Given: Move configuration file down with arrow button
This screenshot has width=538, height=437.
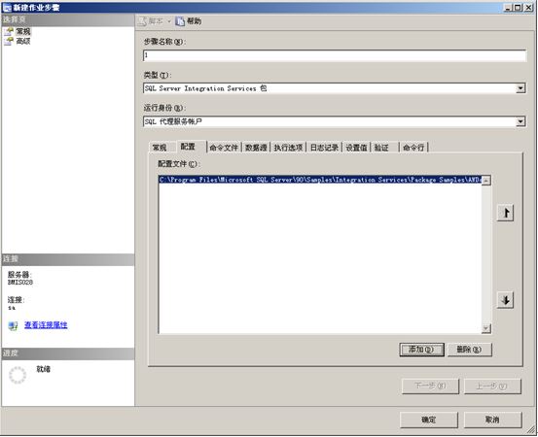Looking at the screenshot, I should point(505,300).
